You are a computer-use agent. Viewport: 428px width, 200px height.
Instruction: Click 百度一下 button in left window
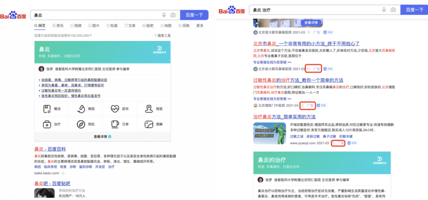coord(194,15)
